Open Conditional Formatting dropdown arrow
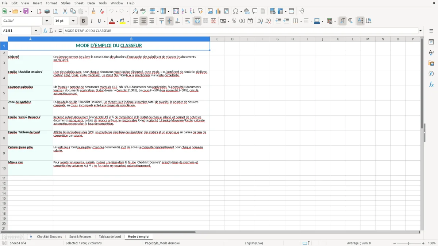 (x=335, y=21)
